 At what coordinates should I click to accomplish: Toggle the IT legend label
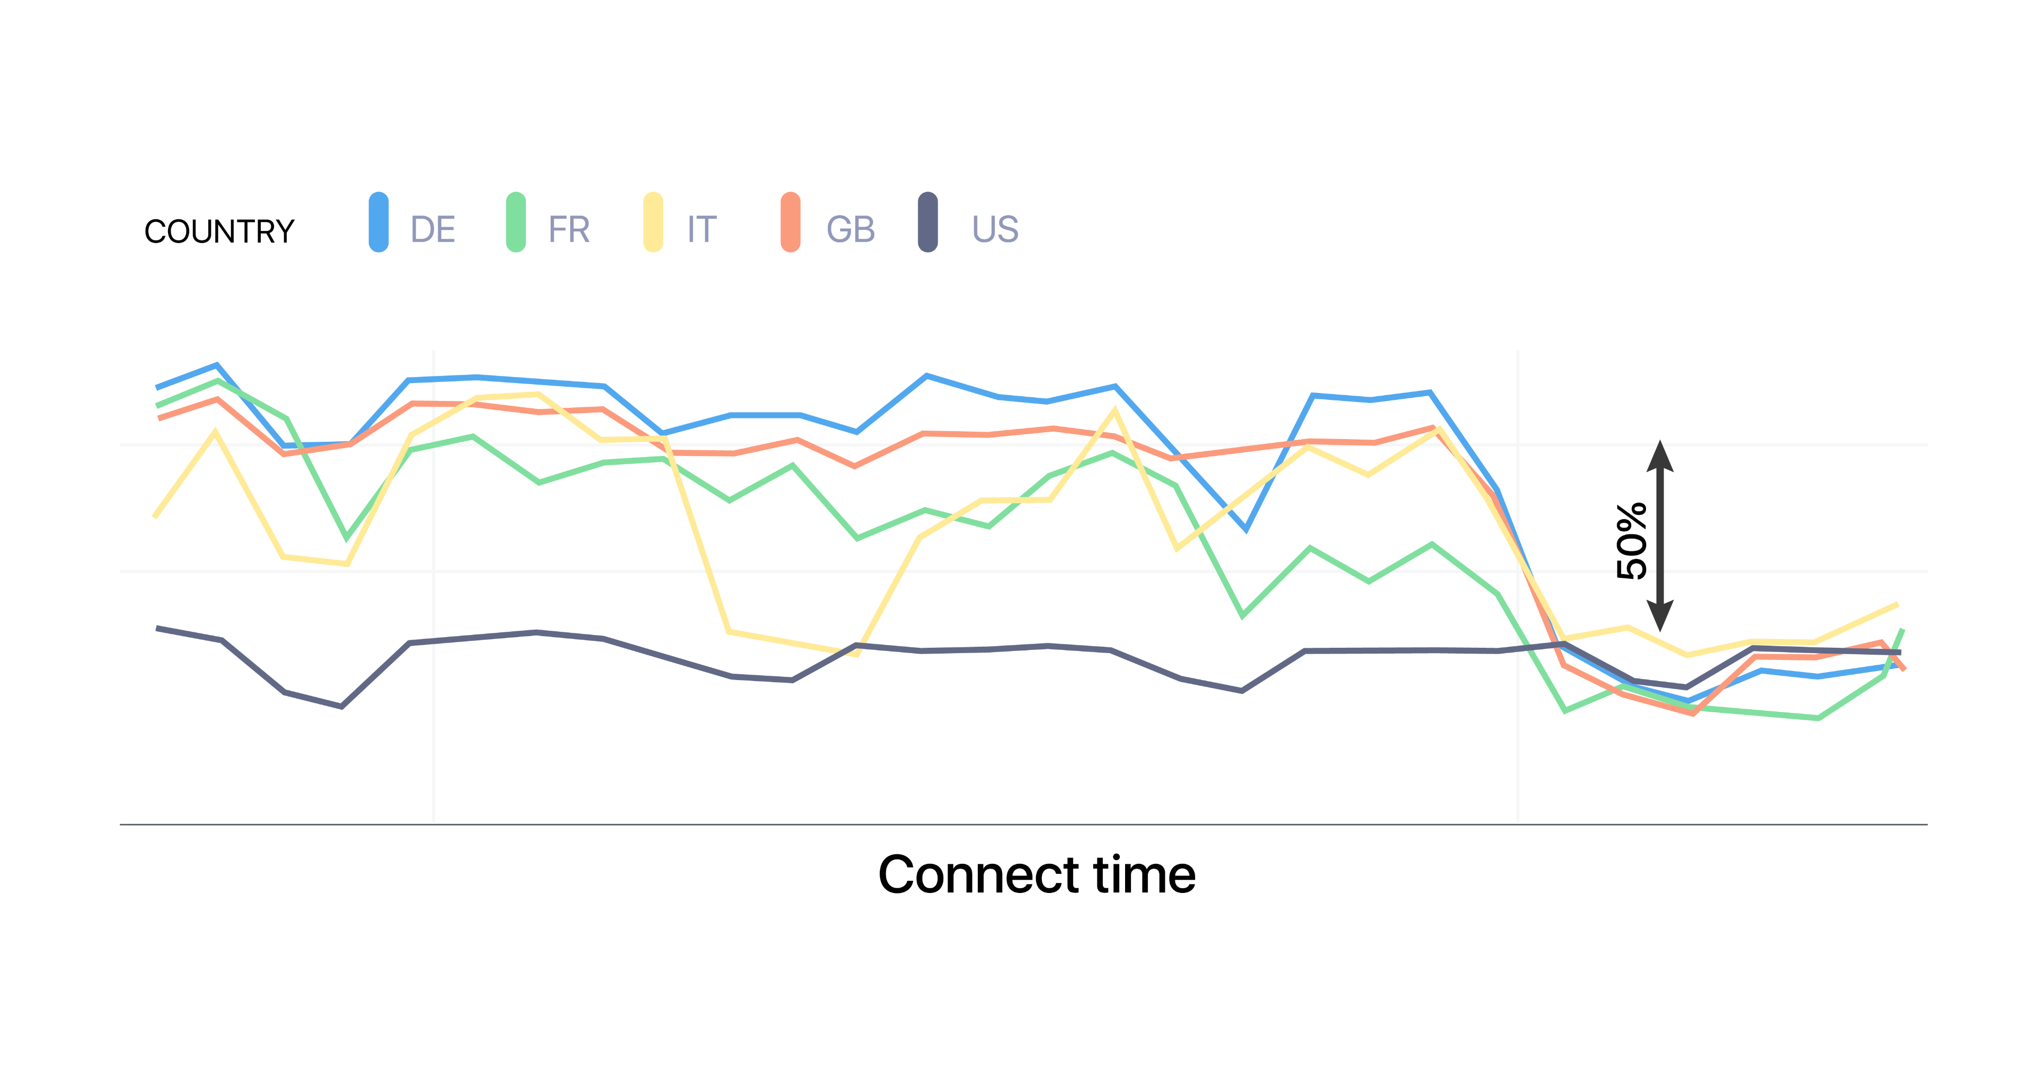point(702,230)
